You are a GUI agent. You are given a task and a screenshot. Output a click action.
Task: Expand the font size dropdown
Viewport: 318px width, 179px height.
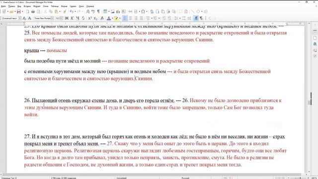(x=61, y=18)
